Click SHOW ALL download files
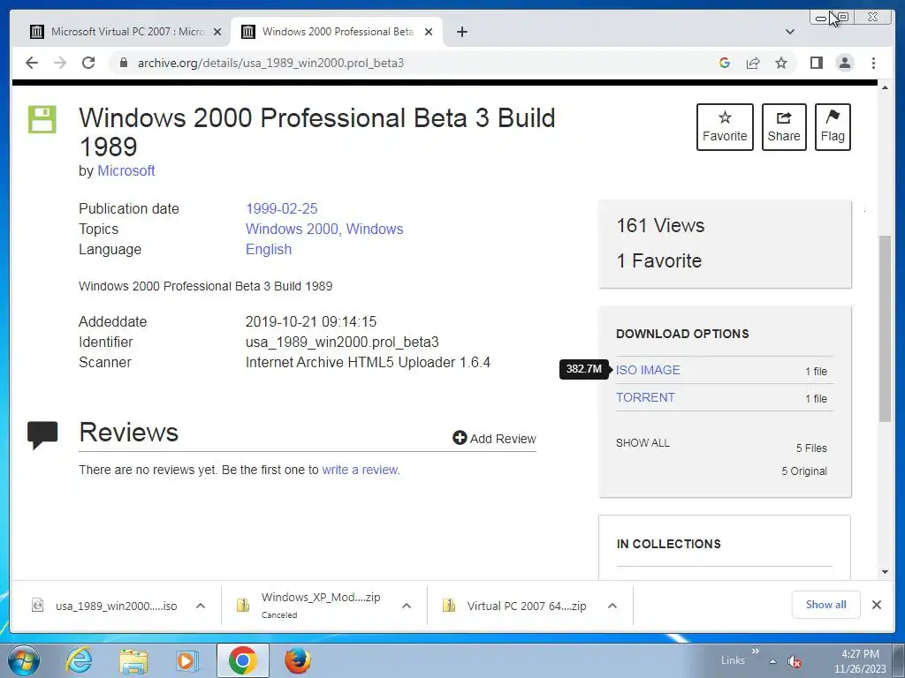905x678 pixels. (643, 443)
